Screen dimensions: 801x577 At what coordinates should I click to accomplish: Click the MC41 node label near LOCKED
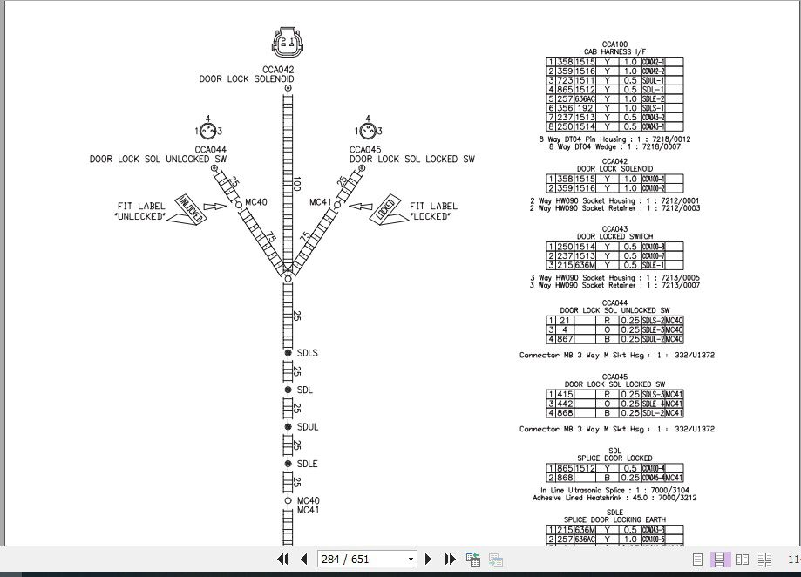click(320, 202)
